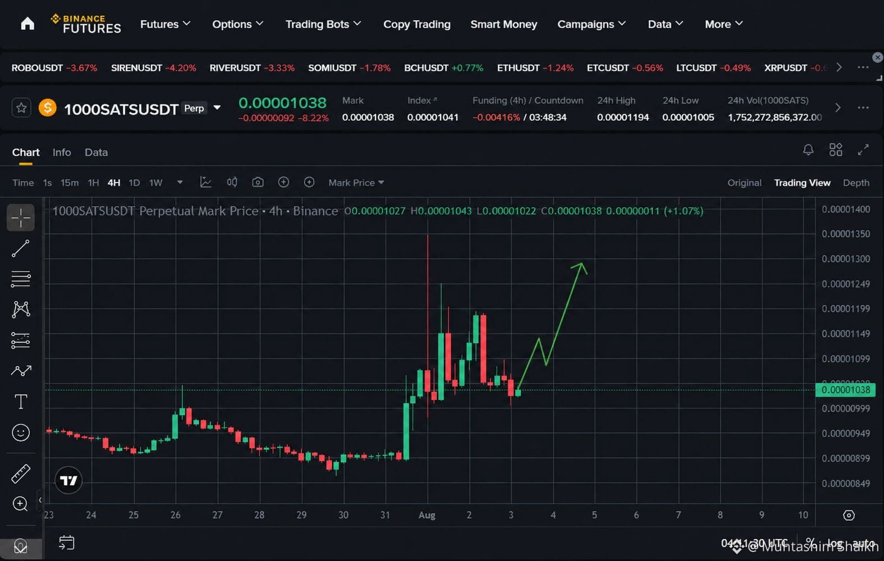Expand the Campaigns dropdown
The image size is (884, 561).
(x=592, y=24)
